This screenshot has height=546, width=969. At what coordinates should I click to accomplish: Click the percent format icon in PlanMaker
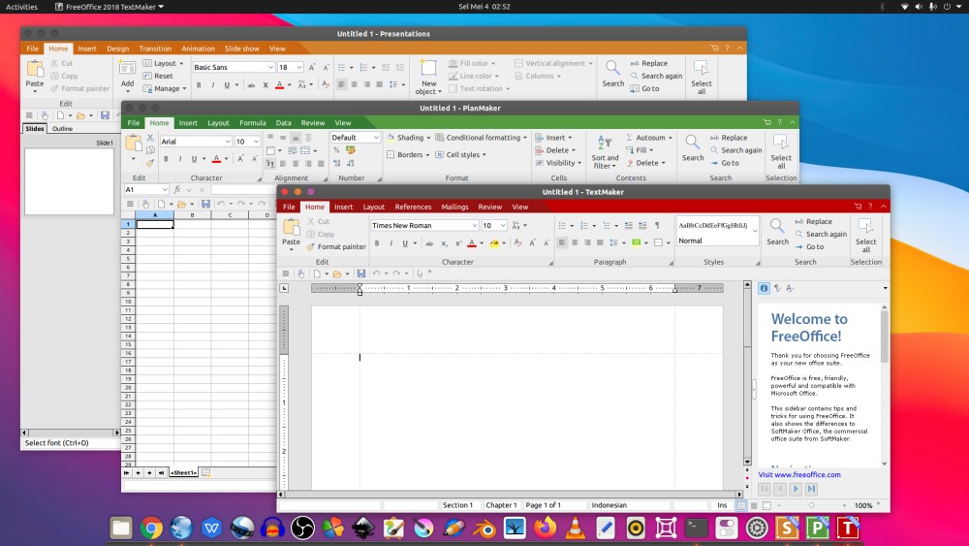336,150
